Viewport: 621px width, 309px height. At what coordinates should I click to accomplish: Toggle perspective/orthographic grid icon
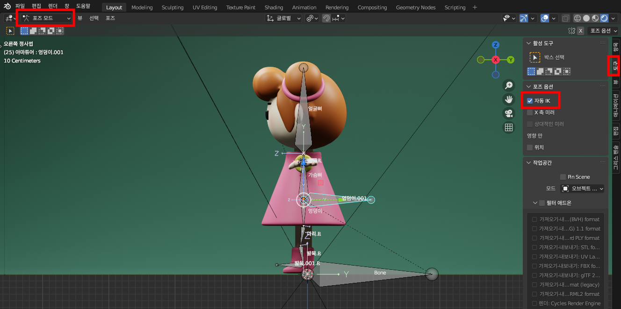point(509,127)
